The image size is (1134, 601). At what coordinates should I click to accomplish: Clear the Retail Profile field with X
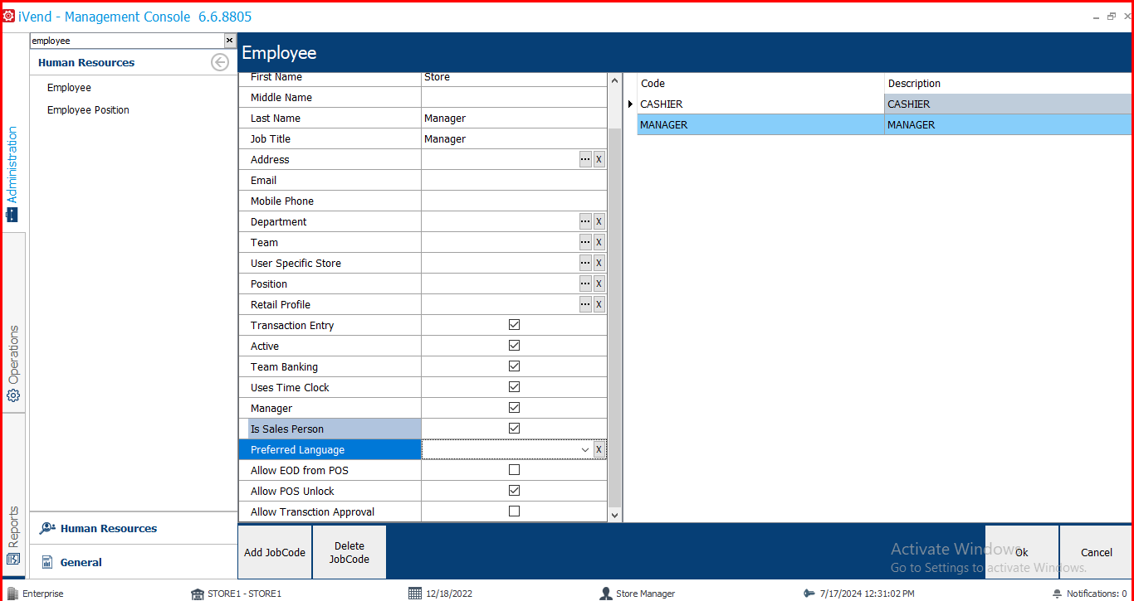(x=599, y=304)
